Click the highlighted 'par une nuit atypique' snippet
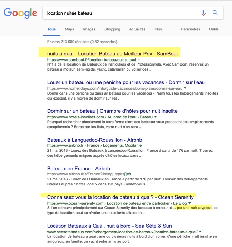 pyautogui.click(x=194, y=208)
